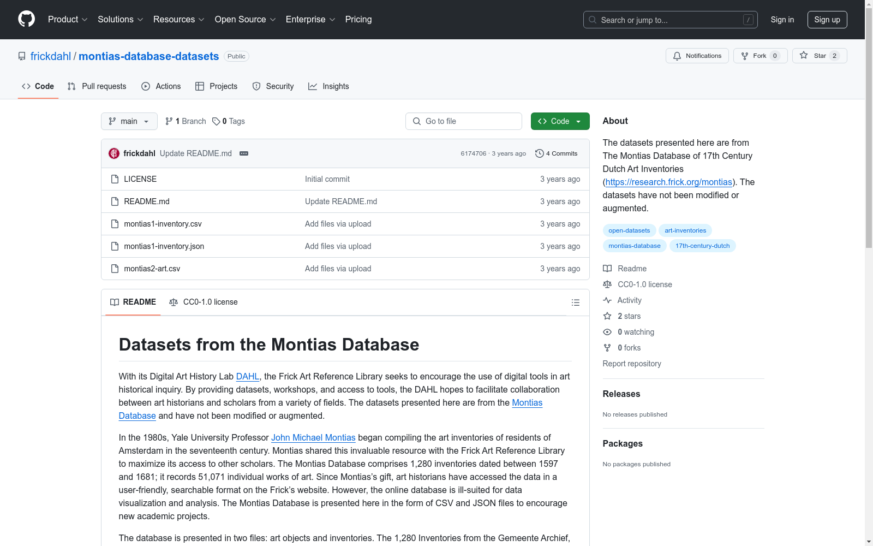Screen dimensions: 873x546
Task: Click file icon beside montias1-inventory.json
Action: click(115, 246)
